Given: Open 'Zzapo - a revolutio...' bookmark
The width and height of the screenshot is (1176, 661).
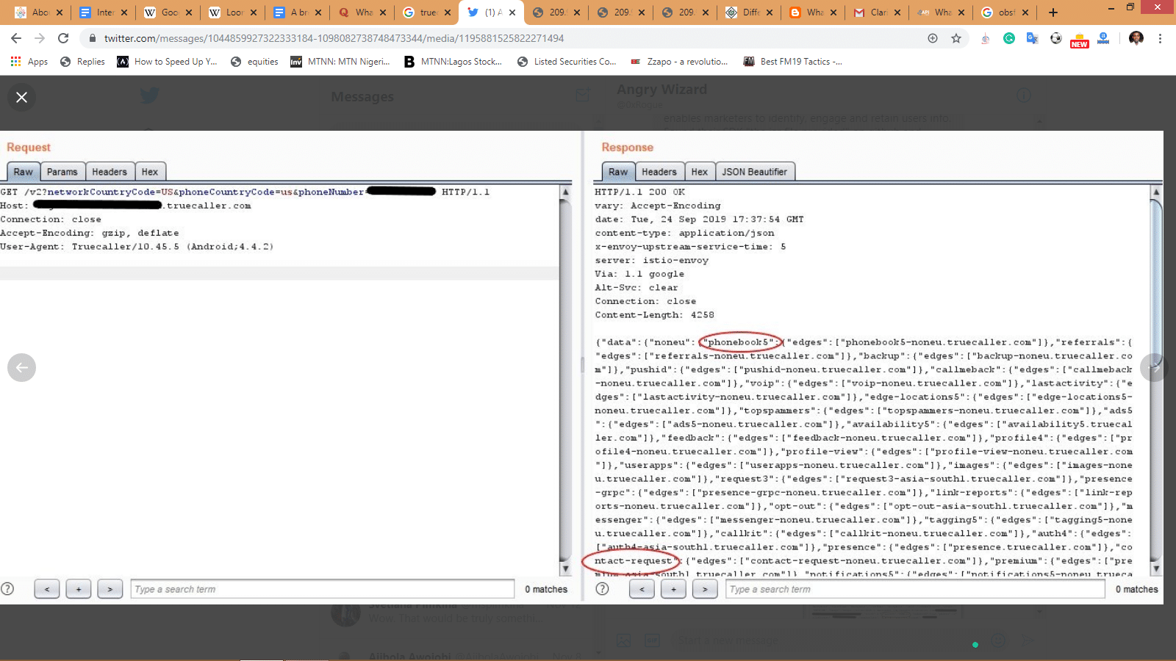Looking at the screenshot, I should (679, 62).
